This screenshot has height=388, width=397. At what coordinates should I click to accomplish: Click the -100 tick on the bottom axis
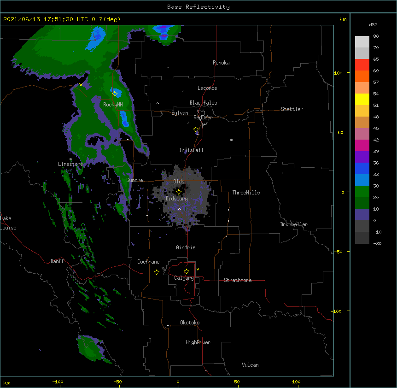pyautogui.click(x=58, y=382)
